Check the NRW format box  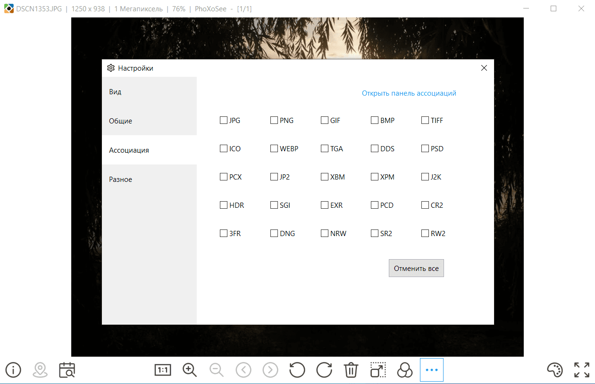click(x=324, y=233)
